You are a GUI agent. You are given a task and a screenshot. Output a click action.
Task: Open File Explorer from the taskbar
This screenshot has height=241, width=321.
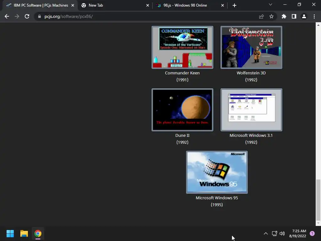point(24,233)
